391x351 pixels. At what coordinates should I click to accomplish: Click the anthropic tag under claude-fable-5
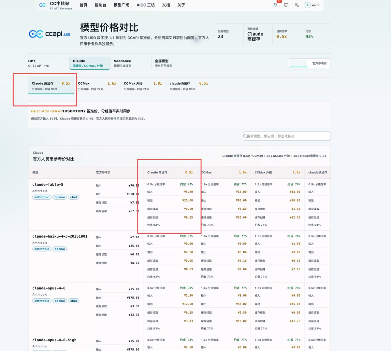(x=42, y=197)
